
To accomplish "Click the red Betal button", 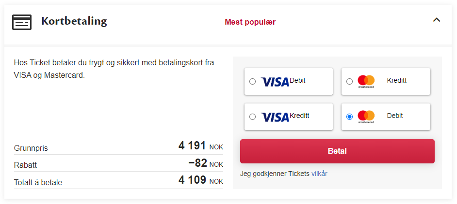I will pos(337,151).
